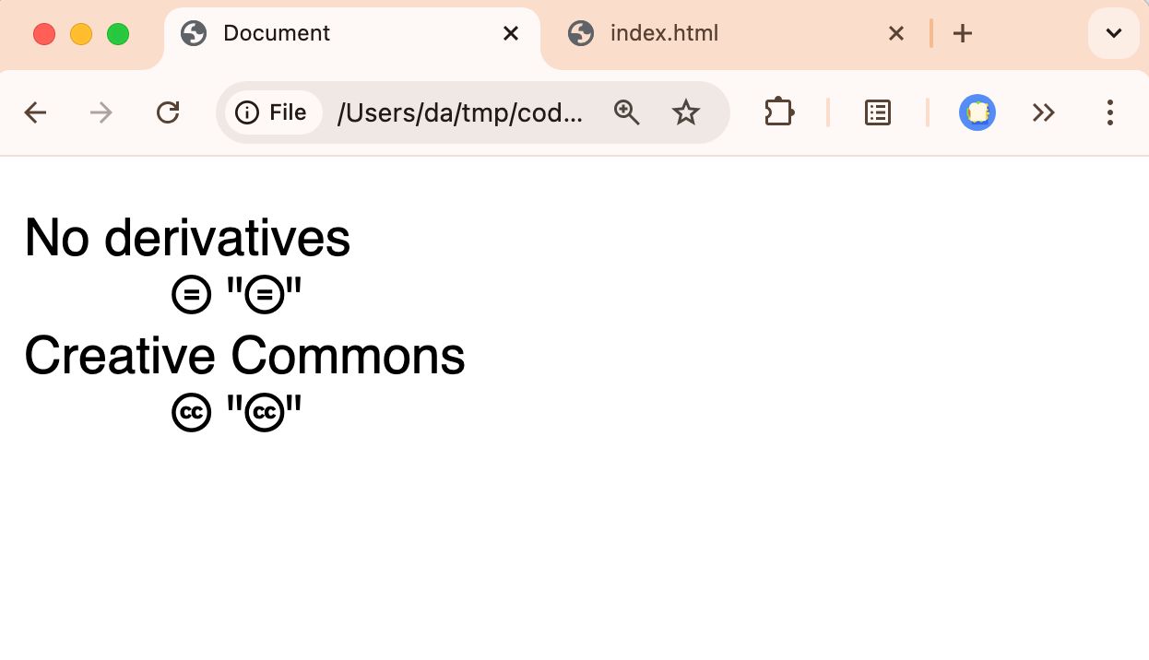Click the zoom magnifier icon in address bar
Image resolution: width=1149 pixels, height=660 pixels.
(627, 112)
